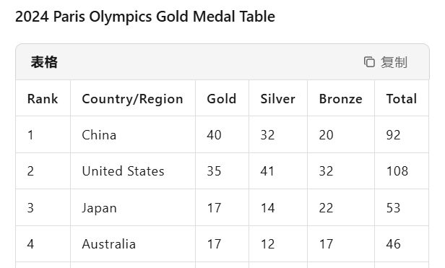Click China's gold count of 40

point(214,135)
